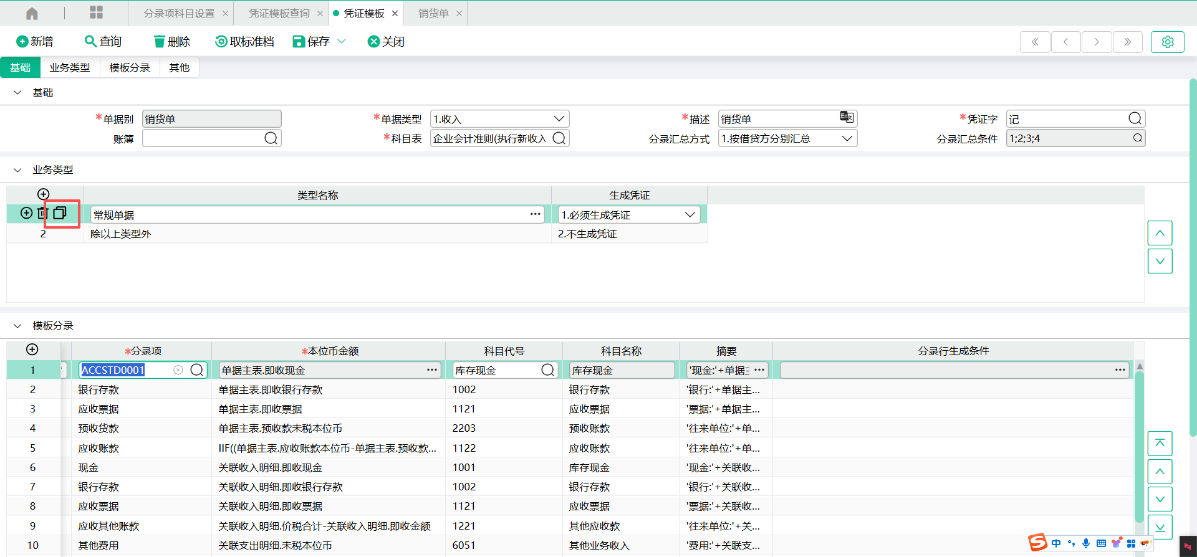Toggle Chinese/English mode 中 in IME bar
The width and height of the screenshot is (1197, 557).
1056,543
